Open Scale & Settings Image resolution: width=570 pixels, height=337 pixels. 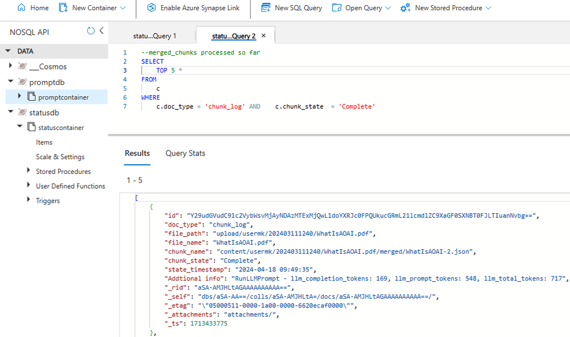tap(60, 157)
